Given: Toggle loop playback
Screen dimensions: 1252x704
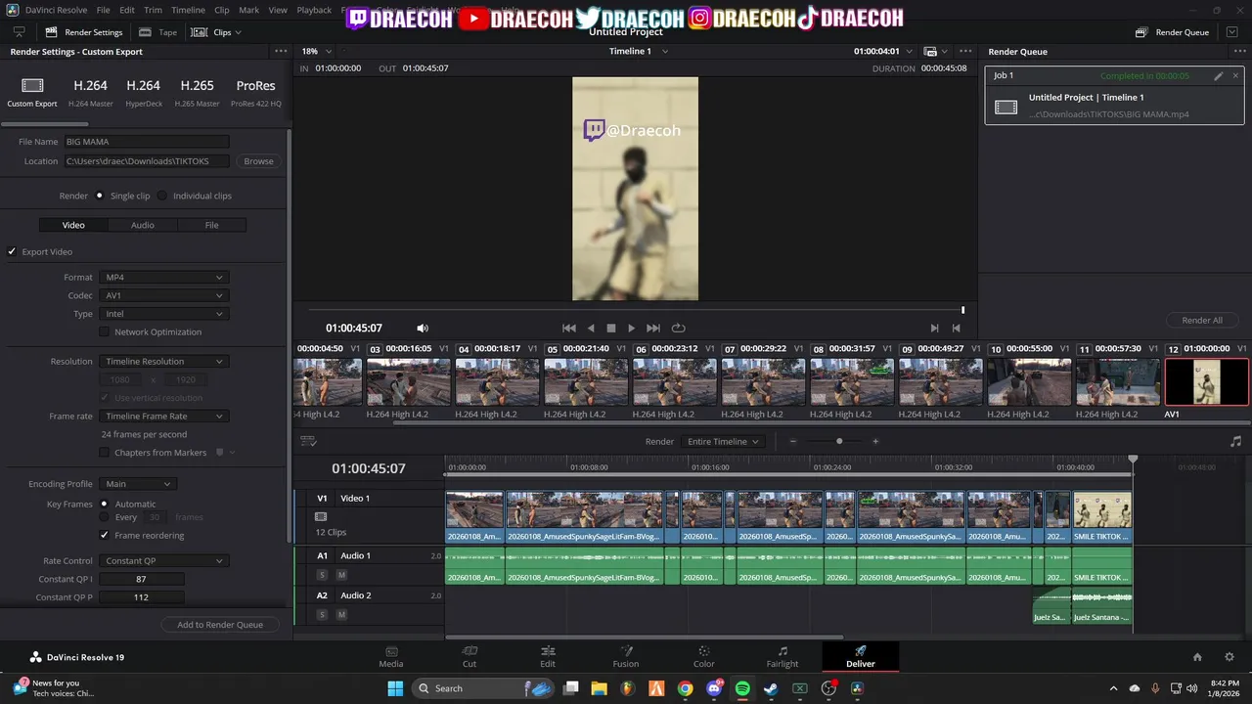Looking at the screenshot, I should tap(678, 329).
